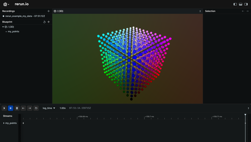251x142 pixels.
Task: Toggle looping playback
Action: click(x=36, y=108)
